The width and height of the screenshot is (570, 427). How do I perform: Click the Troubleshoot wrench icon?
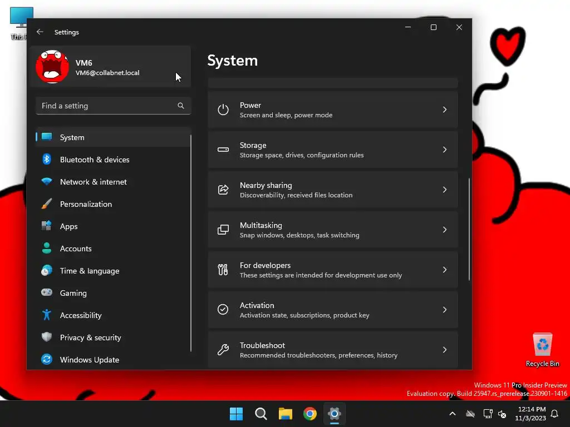[223, 349]
